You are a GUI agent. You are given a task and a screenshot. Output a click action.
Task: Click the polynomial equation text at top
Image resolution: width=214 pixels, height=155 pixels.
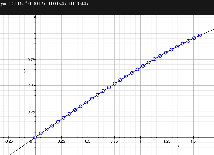point(44,4)
